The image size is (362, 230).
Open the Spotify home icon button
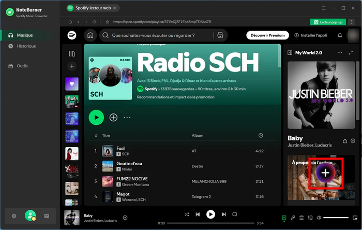coord(90,35)
